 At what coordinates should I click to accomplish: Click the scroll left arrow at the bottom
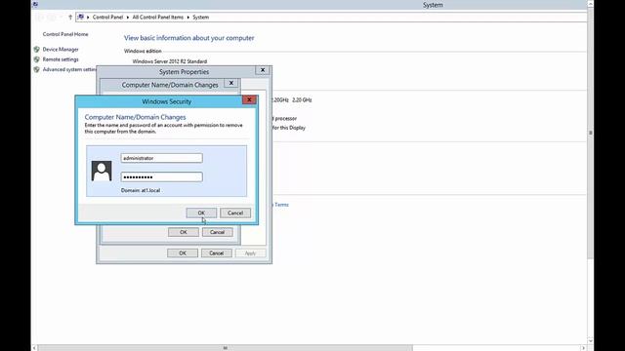click(x=34, y=348)
